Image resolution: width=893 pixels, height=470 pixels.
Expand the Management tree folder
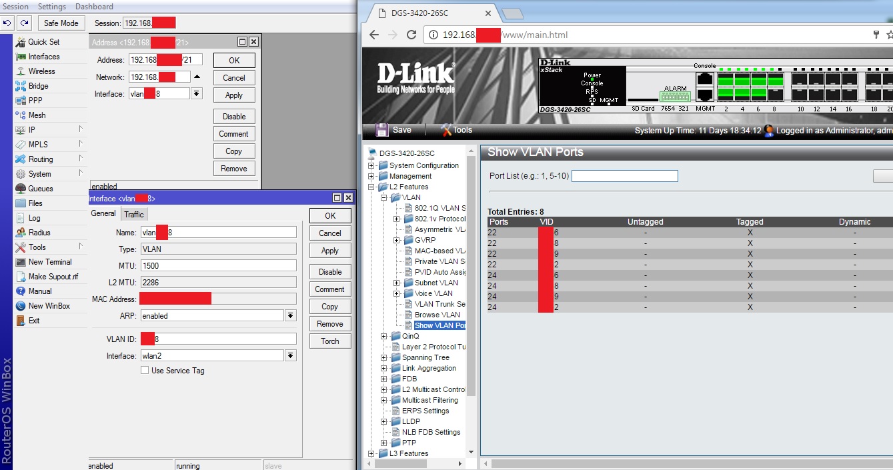pos(372,176)
